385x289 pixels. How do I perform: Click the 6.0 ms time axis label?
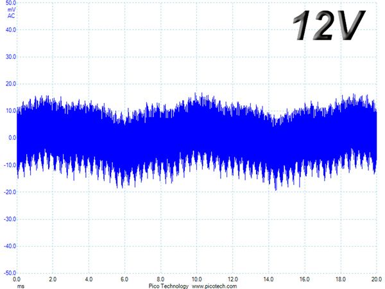click(x=124, y=279)
